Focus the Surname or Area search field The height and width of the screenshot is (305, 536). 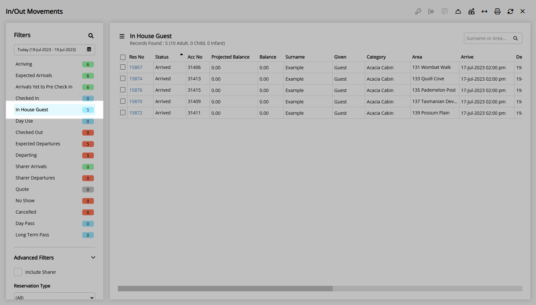487,38
